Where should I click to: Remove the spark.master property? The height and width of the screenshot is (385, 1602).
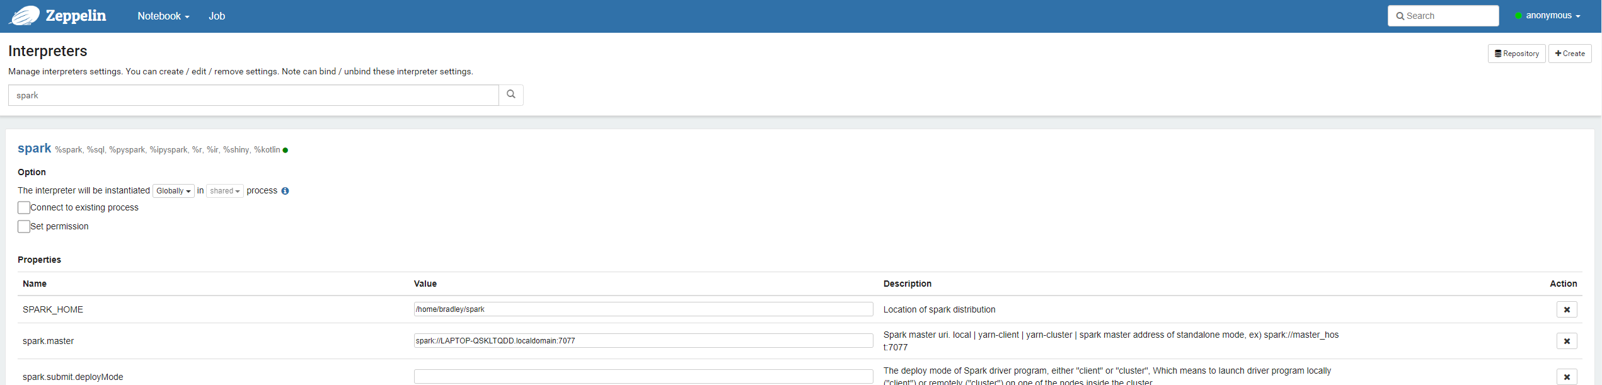click(x=1567, y=341)
